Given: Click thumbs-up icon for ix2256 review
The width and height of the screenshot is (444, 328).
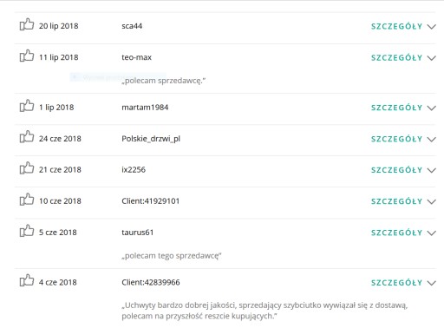Looking at the screenshot, I should point(27,168).
